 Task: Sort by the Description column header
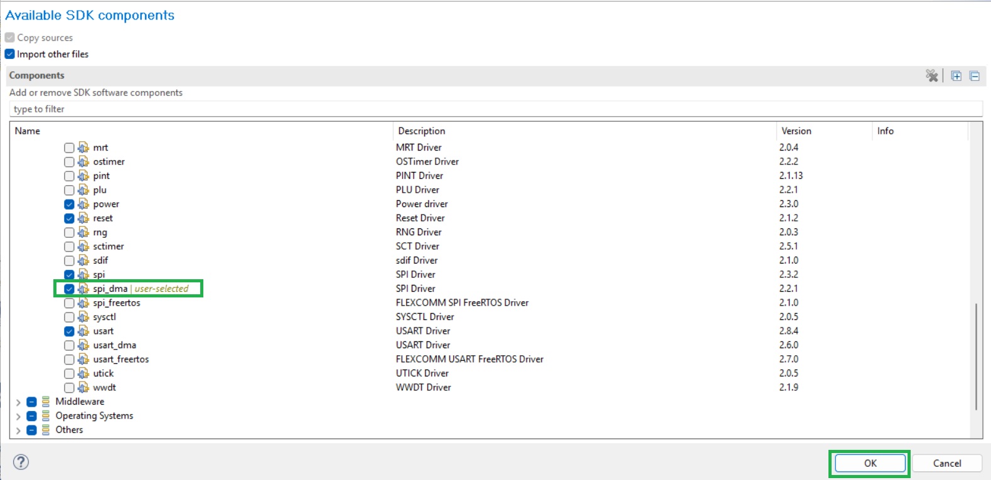point(585,131)
